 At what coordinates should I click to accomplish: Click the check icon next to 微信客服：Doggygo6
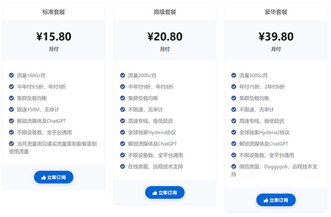point(234,166)
